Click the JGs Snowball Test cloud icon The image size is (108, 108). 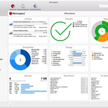(x=52, y=59)
